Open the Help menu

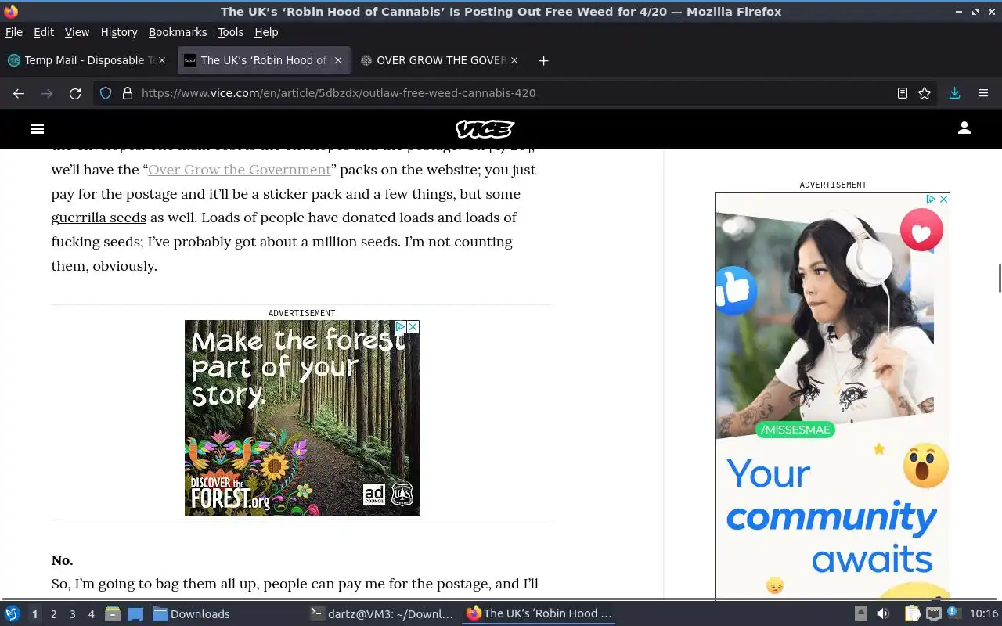pyautogui.click(x=266, y=32)
